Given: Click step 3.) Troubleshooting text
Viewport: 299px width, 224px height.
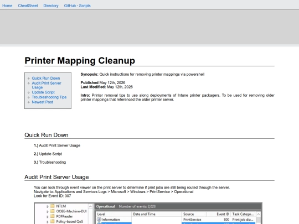Looking at the screenshot, I should [50, 162].
